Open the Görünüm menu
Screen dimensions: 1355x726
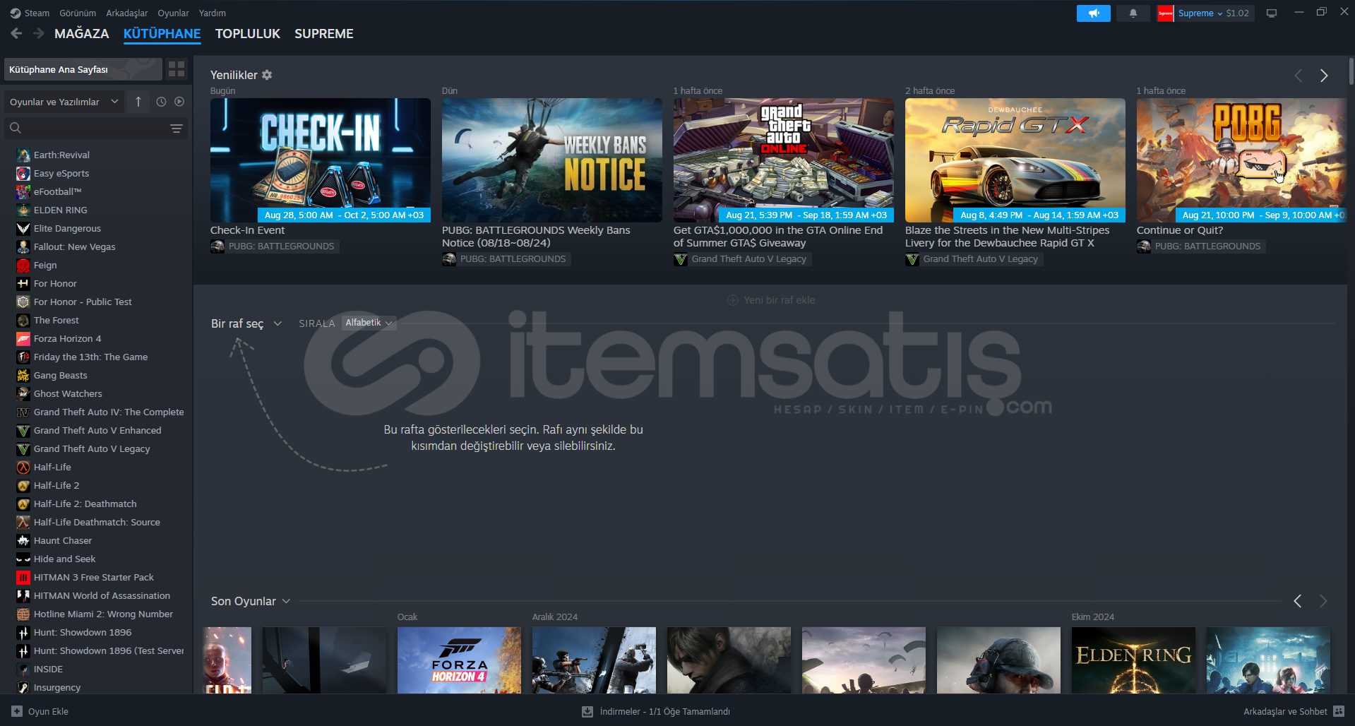[x=78, y=13]
